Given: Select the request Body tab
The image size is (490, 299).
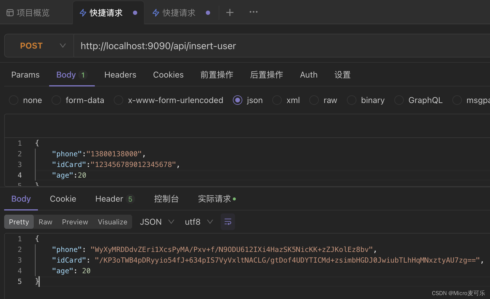Looking at the screenshot, I should (72, 75).
